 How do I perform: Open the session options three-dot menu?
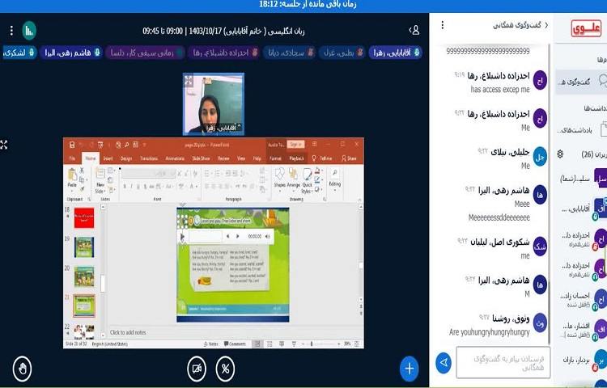pos(11,31)
